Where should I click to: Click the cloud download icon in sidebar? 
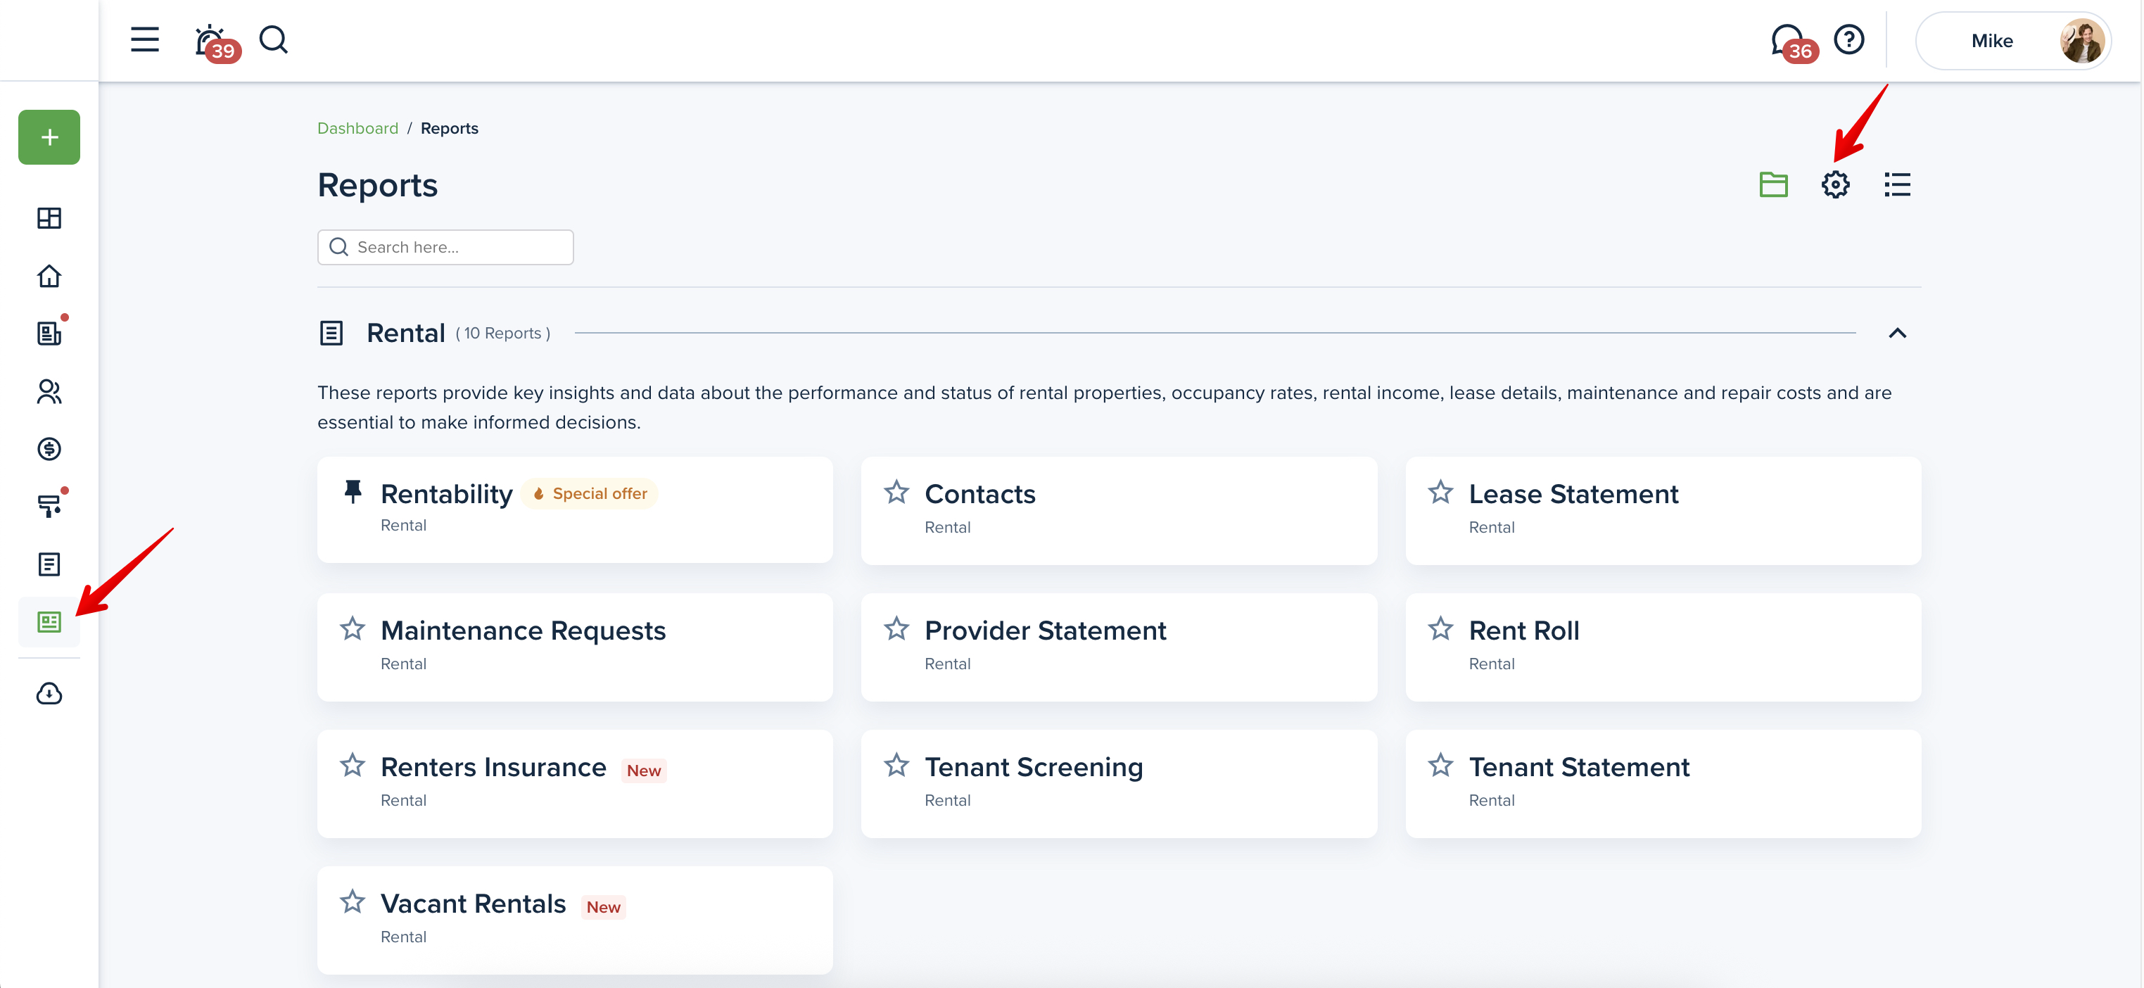point(49,693)
